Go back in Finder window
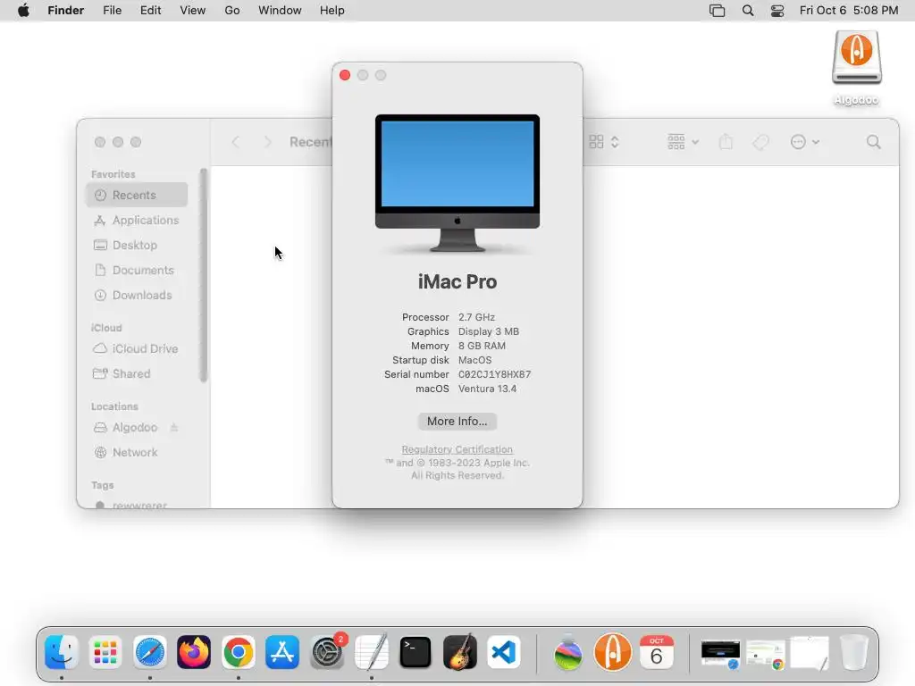 tap(236, 142)
